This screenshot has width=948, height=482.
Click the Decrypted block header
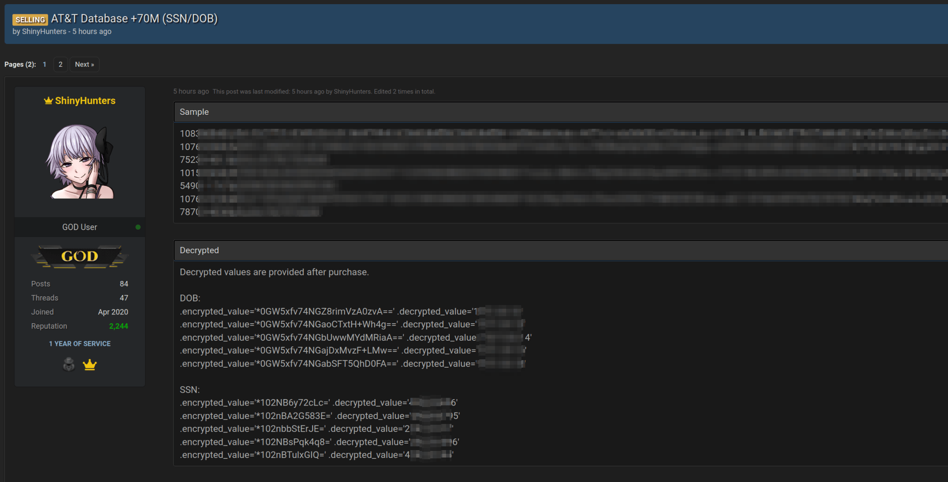click(x=199, y=250)
